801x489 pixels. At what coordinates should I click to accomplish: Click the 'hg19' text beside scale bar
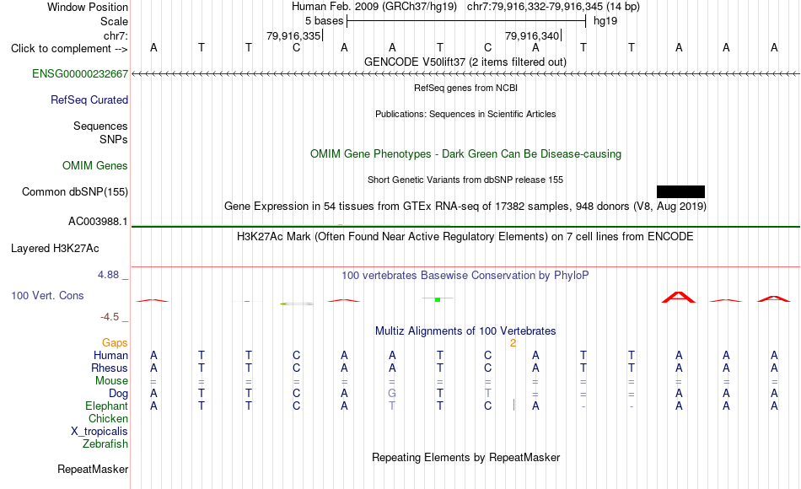coord(605,21)
